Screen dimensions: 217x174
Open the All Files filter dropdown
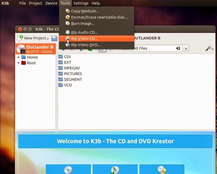(186, 48)
